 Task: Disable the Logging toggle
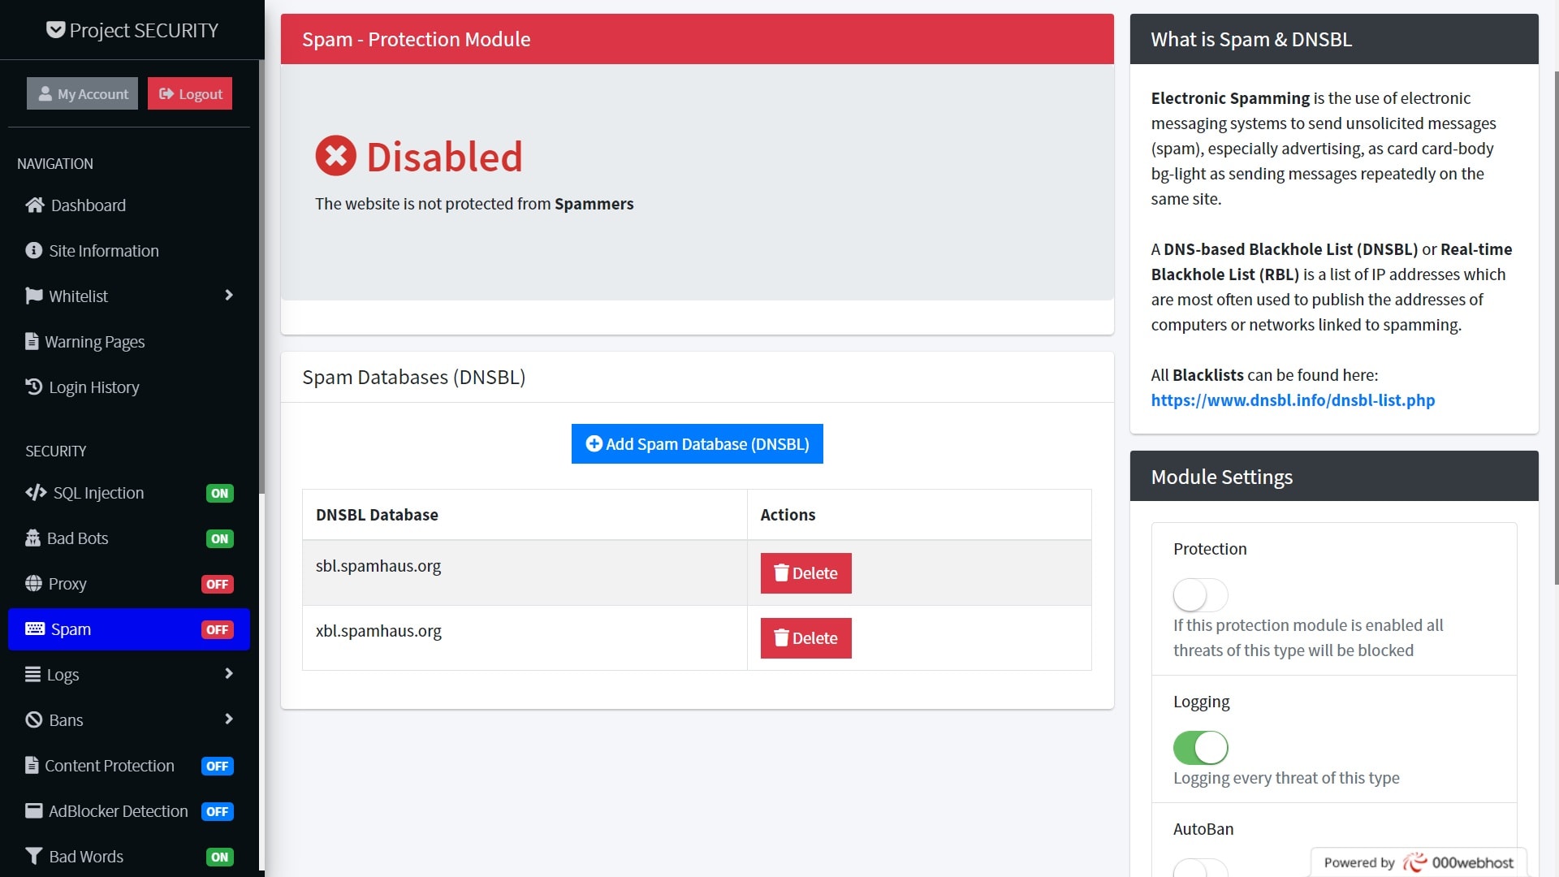pyautogui.click(x=1201, y=747)
